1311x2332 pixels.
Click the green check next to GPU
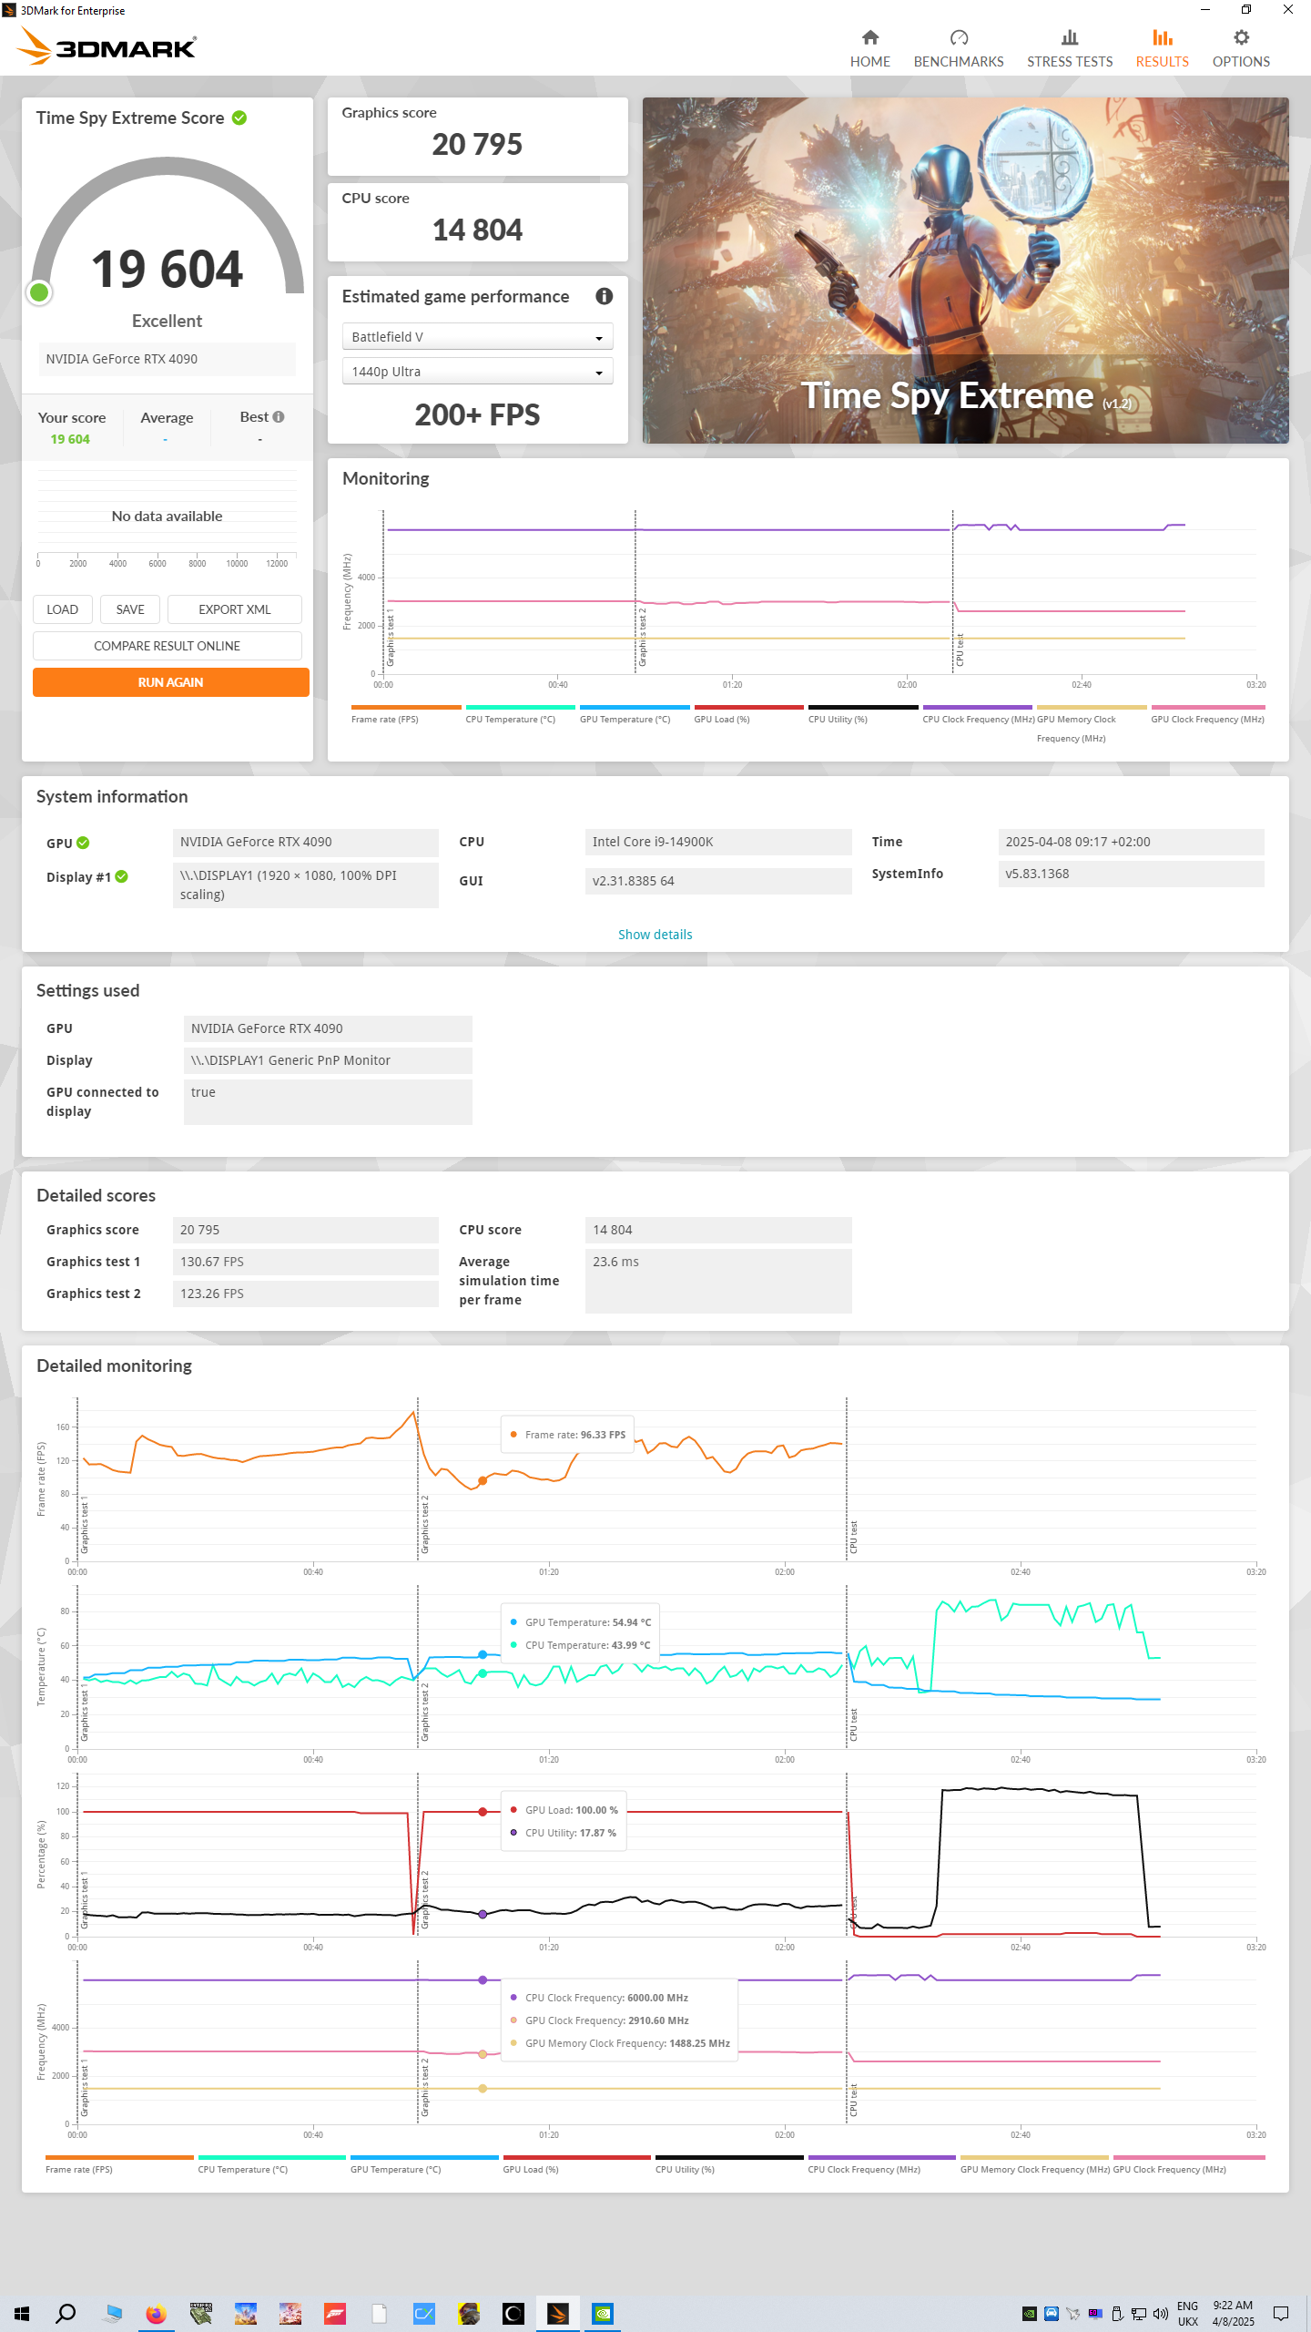click(x=83, y=843)
